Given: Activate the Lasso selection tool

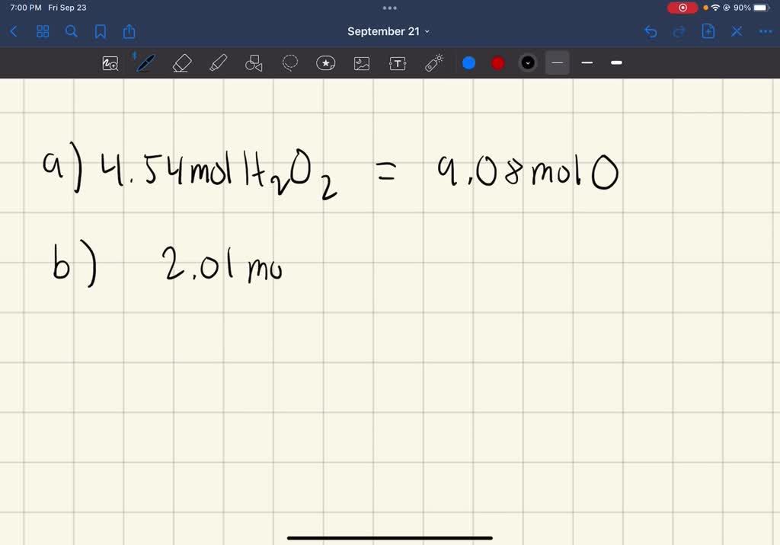Looking at the screenshot, I should tap(290, 63).
